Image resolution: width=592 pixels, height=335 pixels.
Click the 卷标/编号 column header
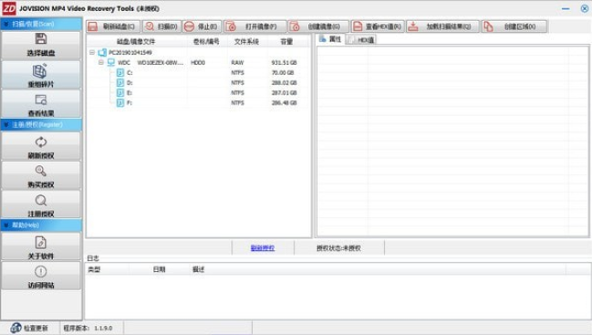point(206,42)
